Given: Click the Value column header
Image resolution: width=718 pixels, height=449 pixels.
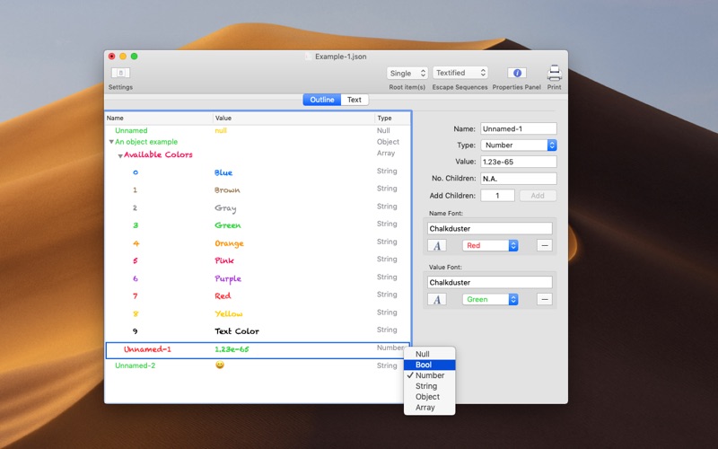Looking at the screenshot, I should click(294, 119).
